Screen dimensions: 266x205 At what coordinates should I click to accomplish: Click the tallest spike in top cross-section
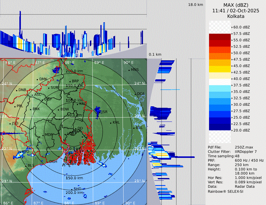[20, 23]
